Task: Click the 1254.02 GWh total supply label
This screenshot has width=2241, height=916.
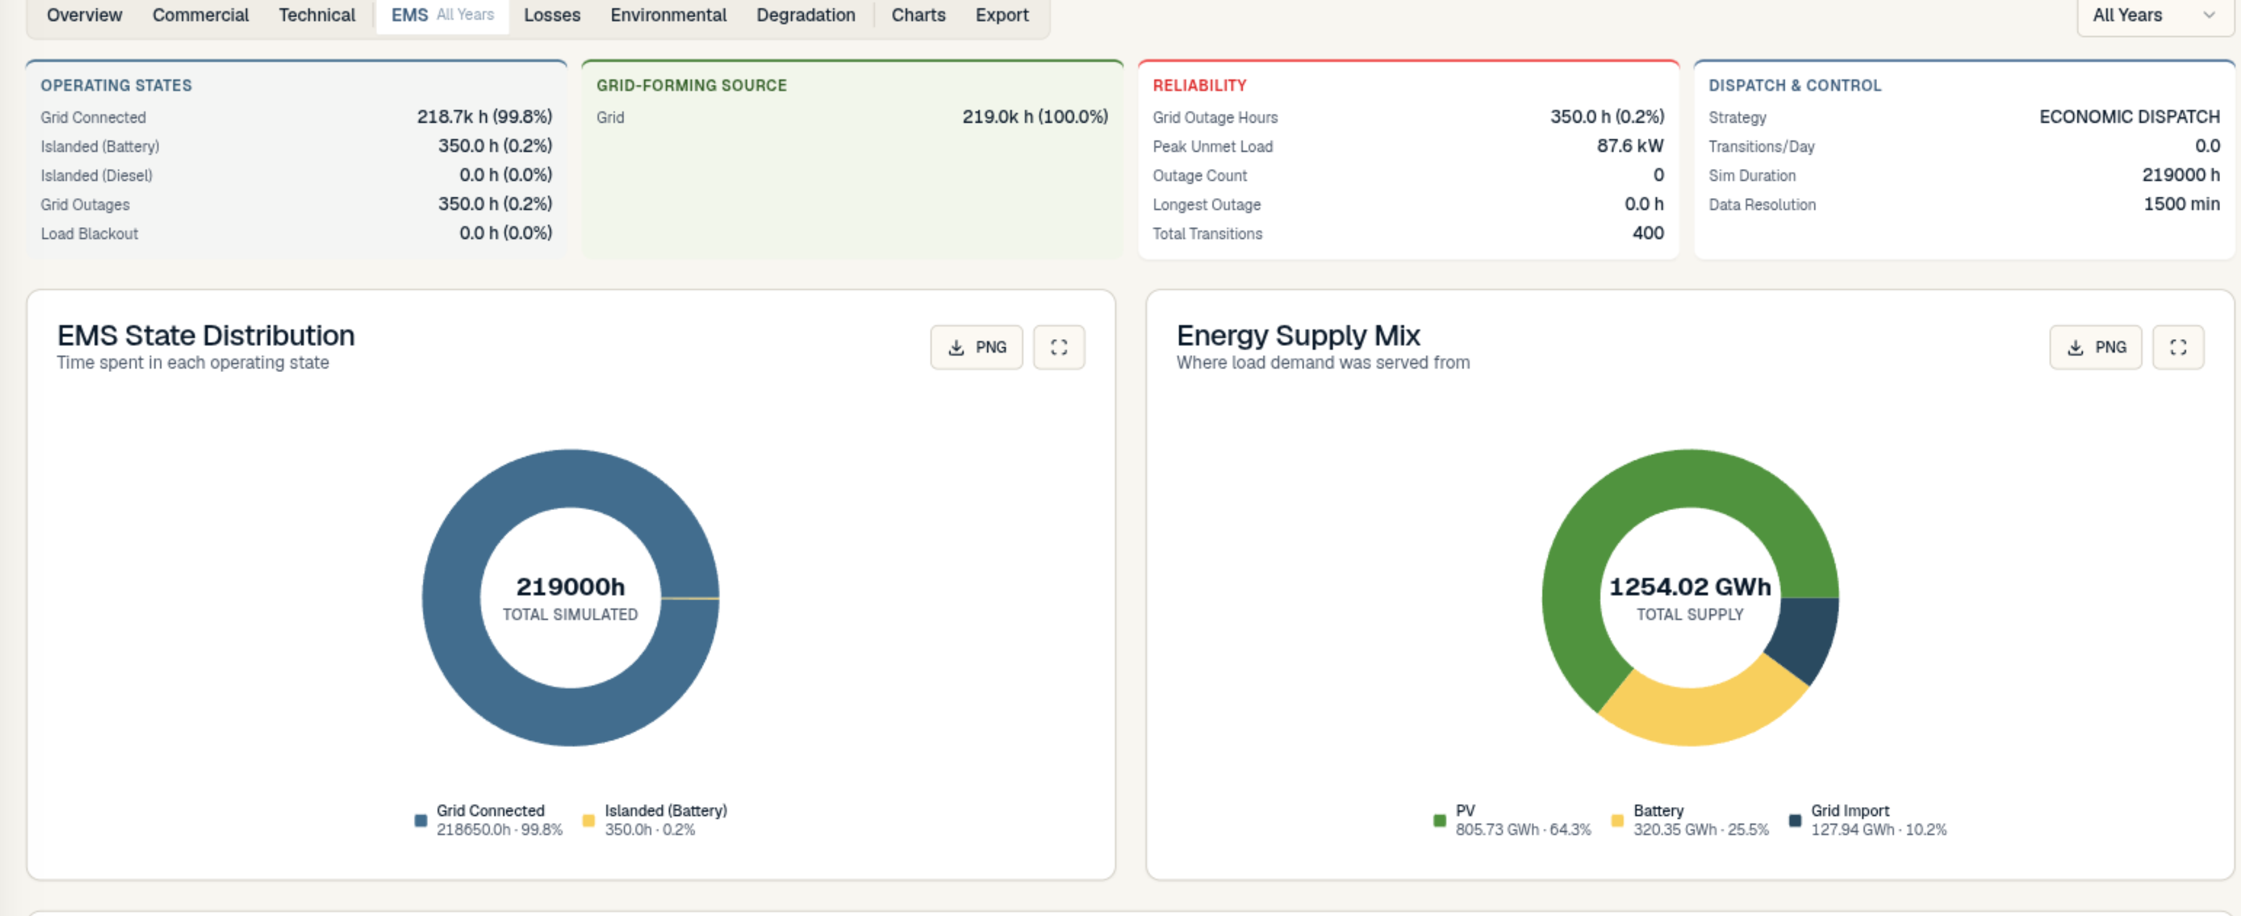Action: [x=1689, y=586]
